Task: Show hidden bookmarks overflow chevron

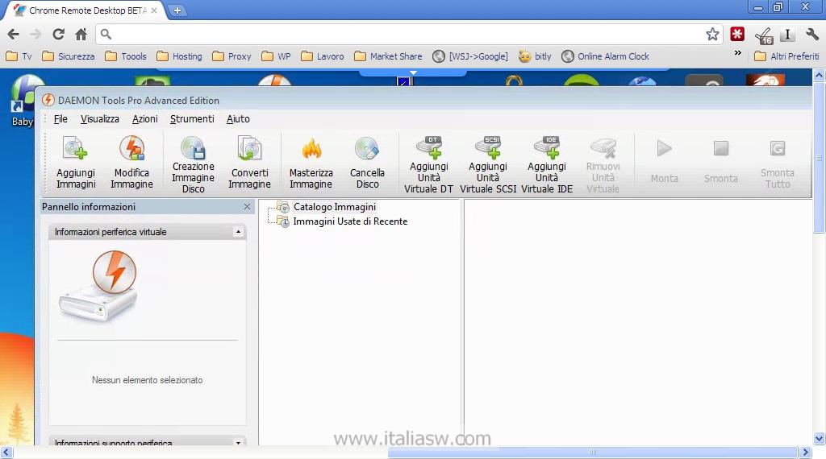Action: tap(738, 53)
